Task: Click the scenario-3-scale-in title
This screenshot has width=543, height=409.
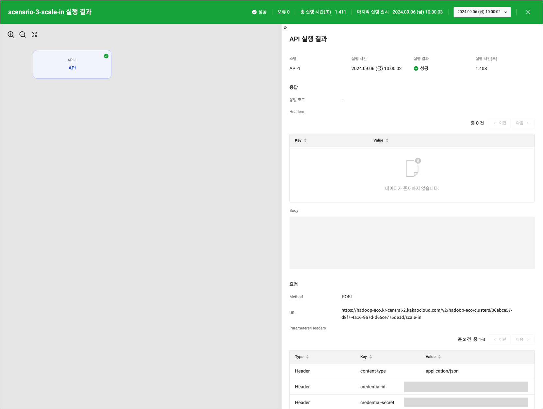Action: click(x=50, y=12)
